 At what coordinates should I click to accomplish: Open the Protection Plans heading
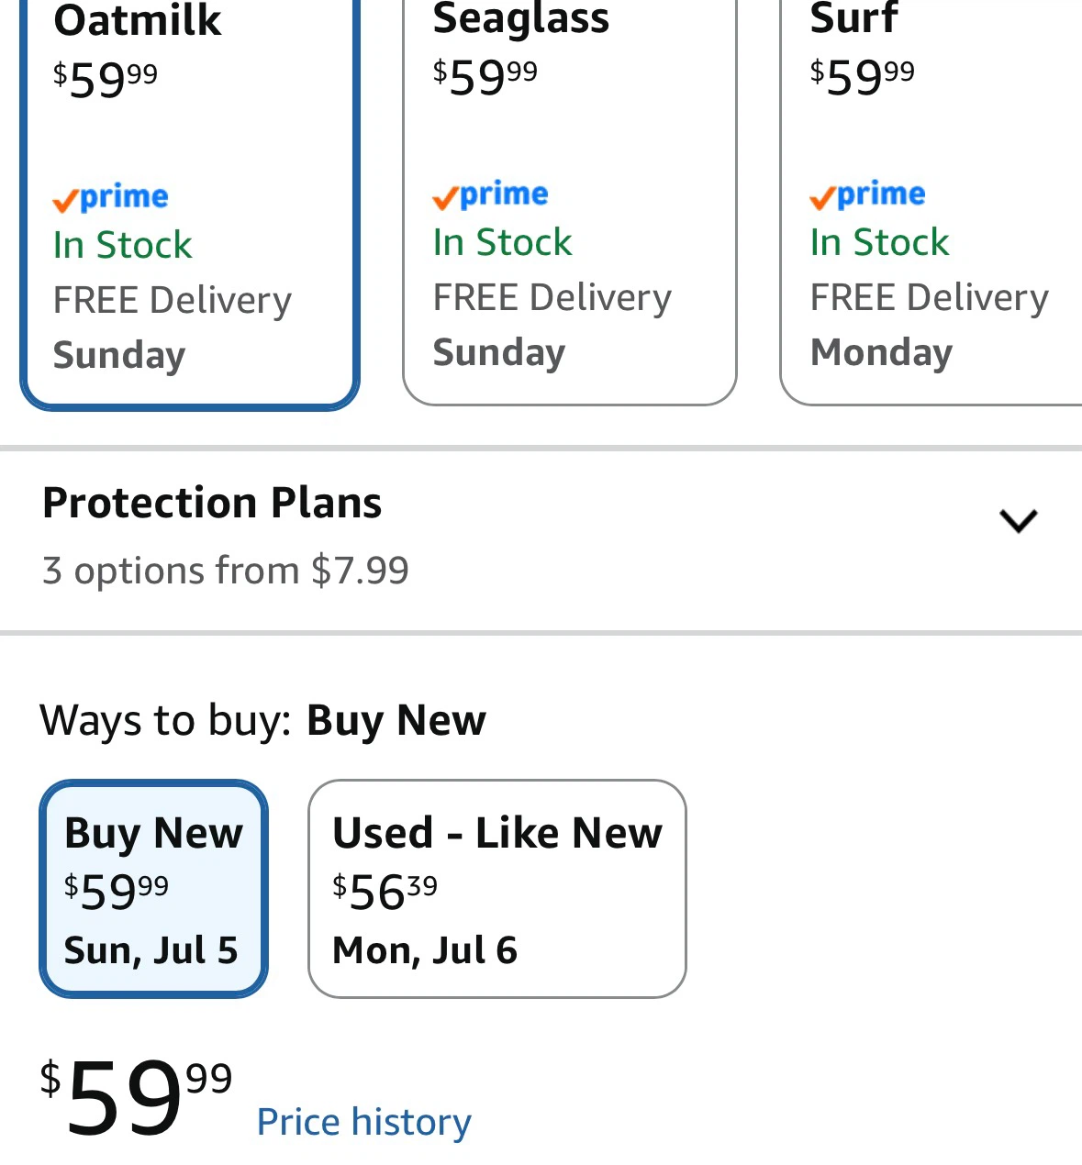point(212,503)
